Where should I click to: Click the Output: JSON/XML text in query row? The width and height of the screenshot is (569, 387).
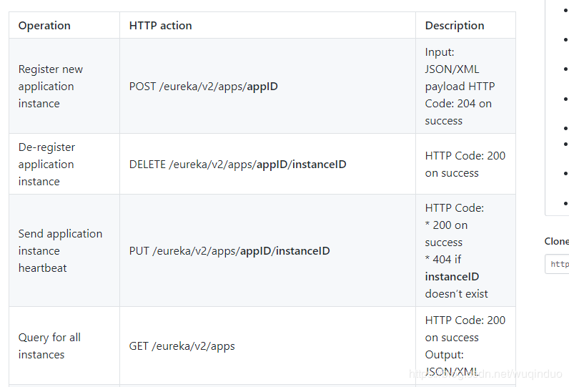[x=452, y=363]
